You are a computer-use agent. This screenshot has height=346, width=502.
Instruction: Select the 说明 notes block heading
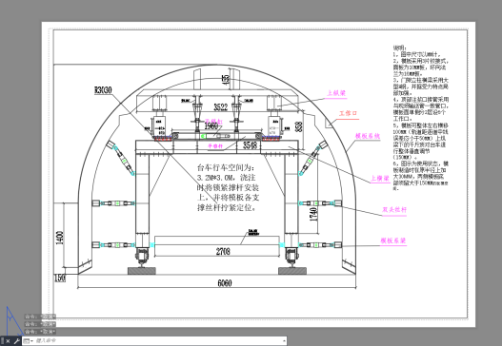400,48
